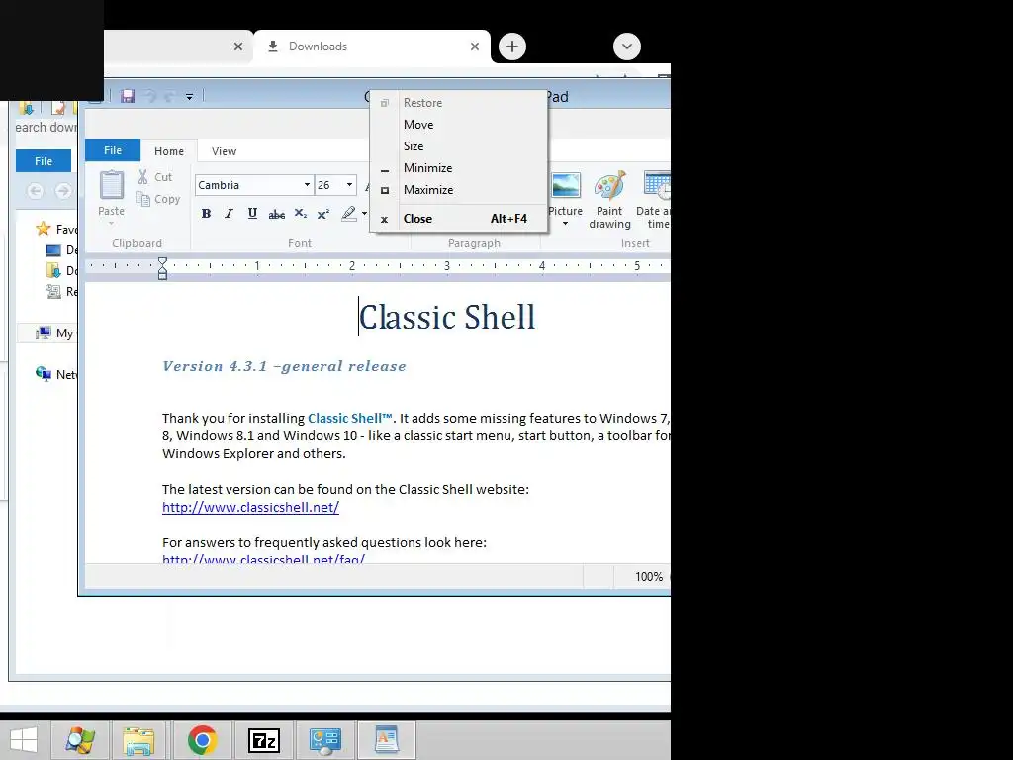Click the Windows Start button
Image resolution: width=1013 pixels, height=760 pixels.
coord(24,740)
